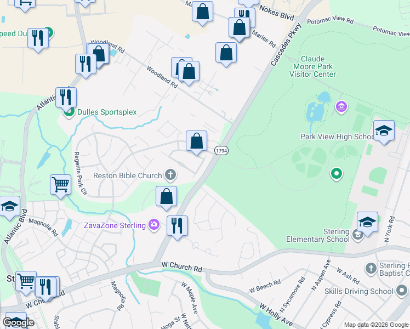Click the Sterling Elementary School label
The image size is (410, 329).
pyautogui.click(x=318, y=235)
